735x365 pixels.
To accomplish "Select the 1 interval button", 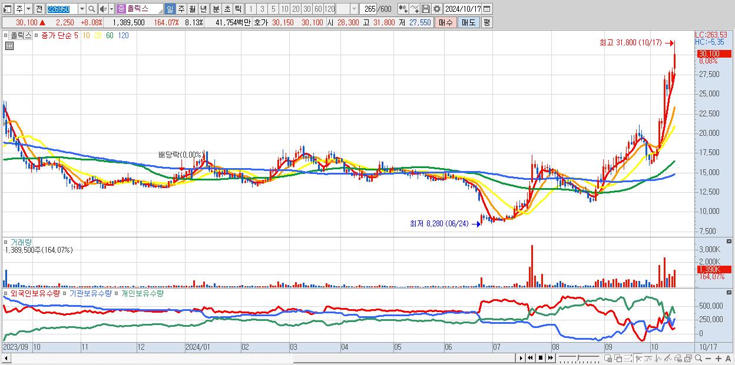I will pyautogui.click(x=251, y=9).
